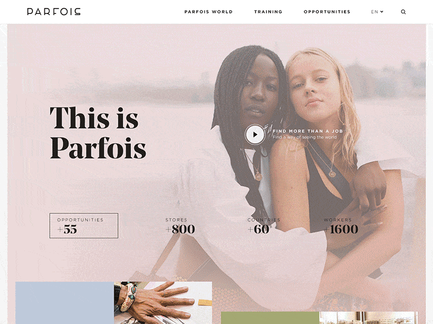
Task: Select the Countries +60 stat
Action: (x=264, y=226)
